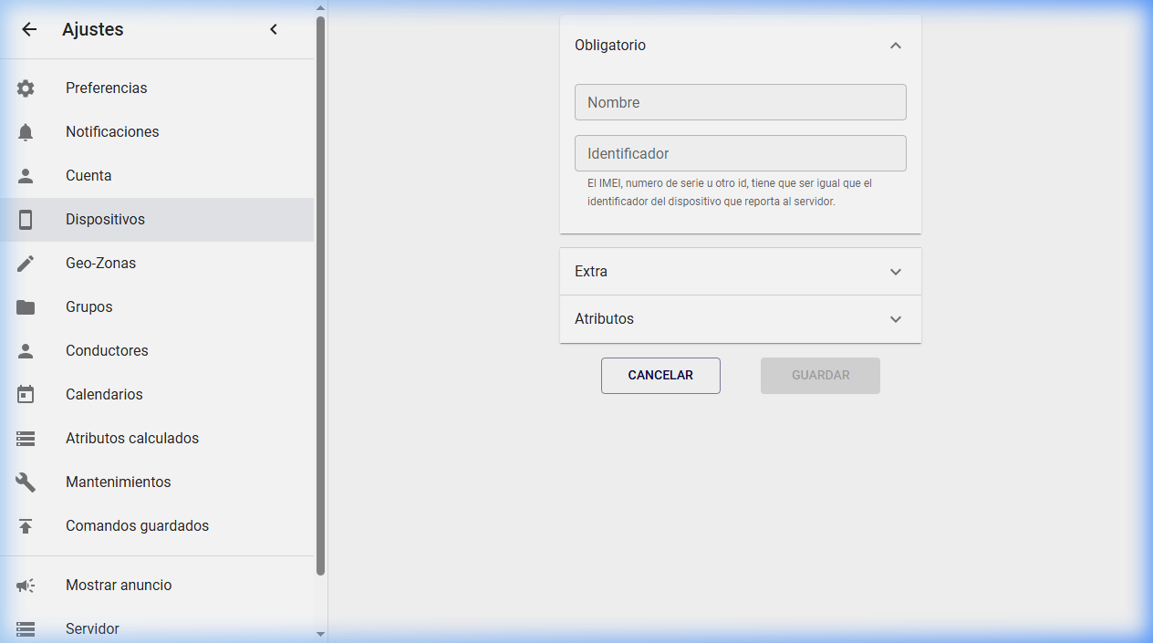The image size is (1153, 643).
Task: Click the GUARDAR button
Action: pyautogui.click(x=820, y=376)
